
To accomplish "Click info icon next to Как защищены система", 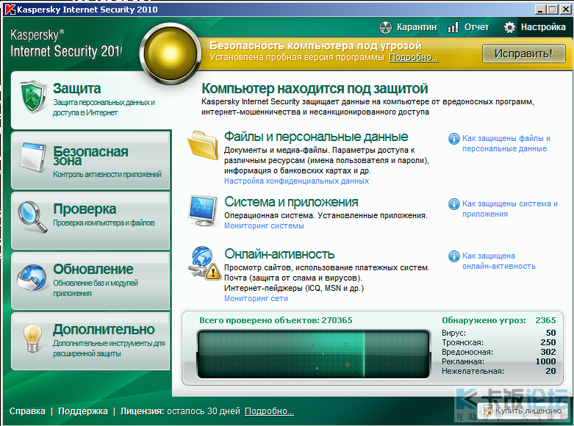I will pos(454,204).
